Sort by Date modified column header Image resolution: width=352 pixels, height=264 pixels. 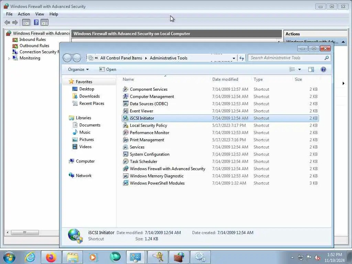[x=225, y=79]
